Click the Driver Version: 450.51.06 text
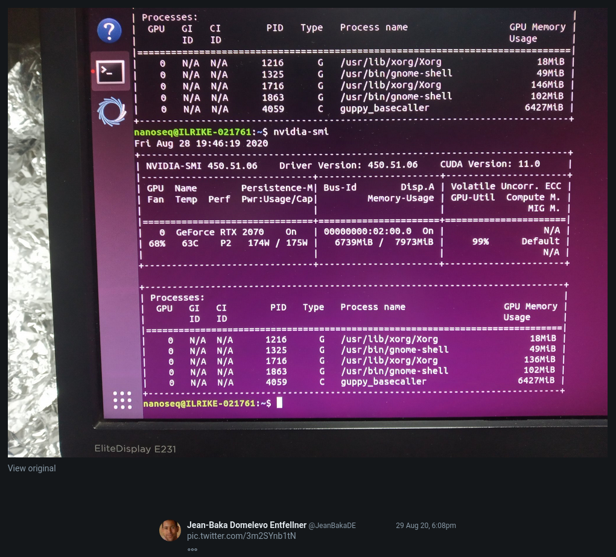 349,165
